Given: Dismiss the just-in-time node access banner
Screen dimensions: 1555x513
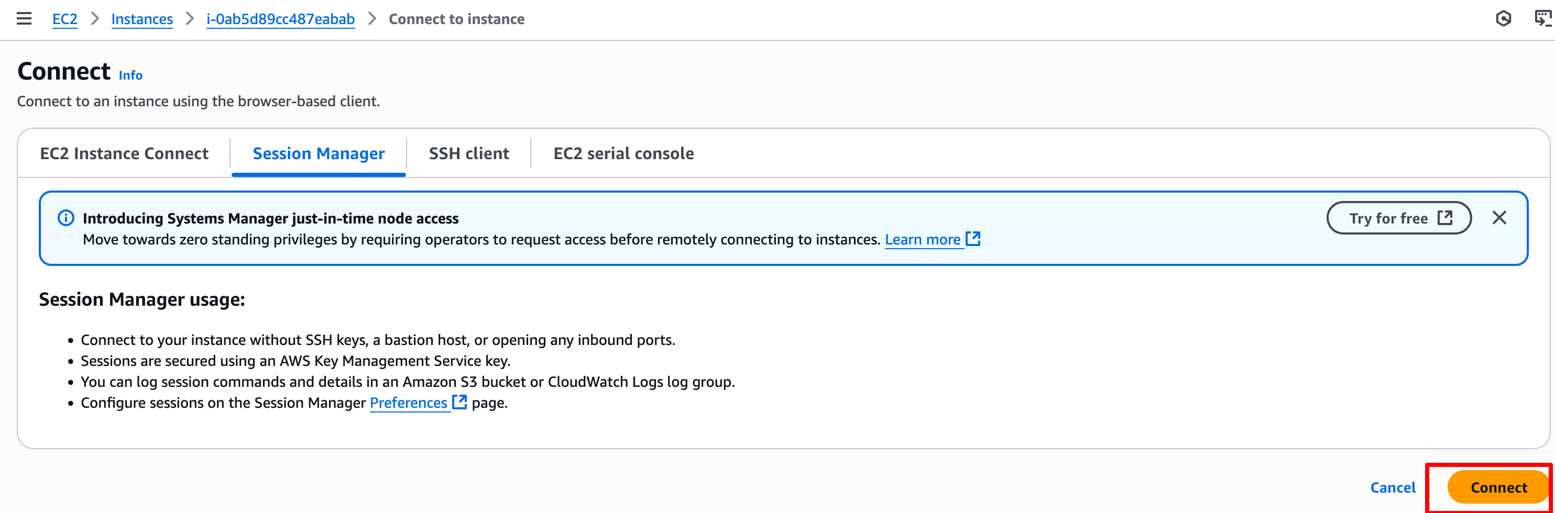Looking at the screenshot, I should tap(1499, 218).
